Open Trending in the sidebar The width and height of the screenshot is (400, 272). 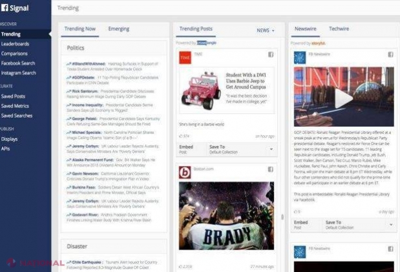click(x=25, y=34)
